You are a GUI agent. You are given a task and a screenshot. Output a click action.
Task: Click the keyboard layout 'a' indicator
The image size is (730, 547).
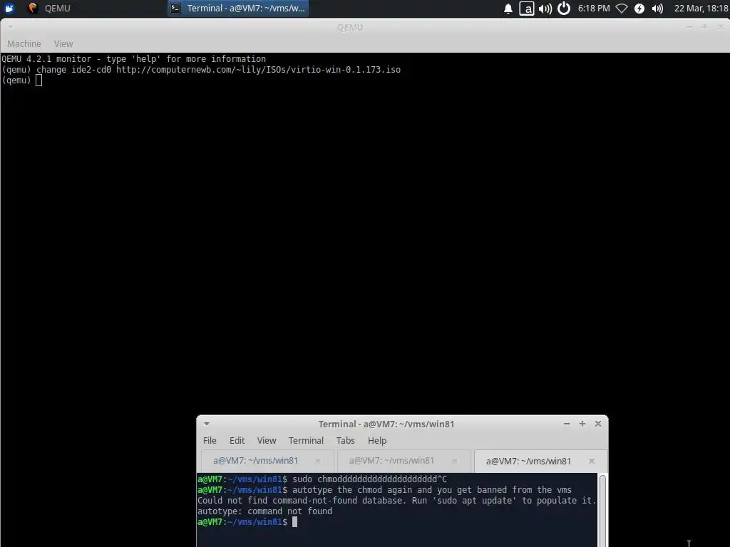(x=527, y=9)
